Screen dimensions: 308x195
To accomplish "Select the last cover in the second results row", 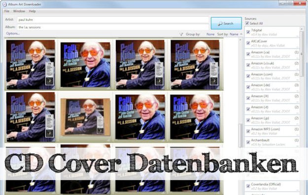I will point(195,117).
